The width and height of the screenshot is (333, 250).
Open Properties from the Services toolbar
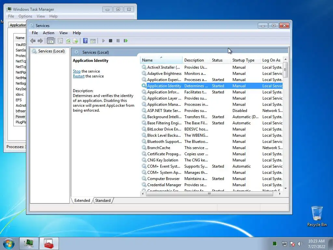60,41
